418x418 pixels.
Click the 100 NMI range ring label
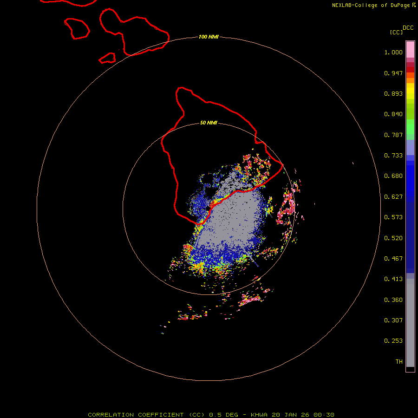[x=209, y=37]
